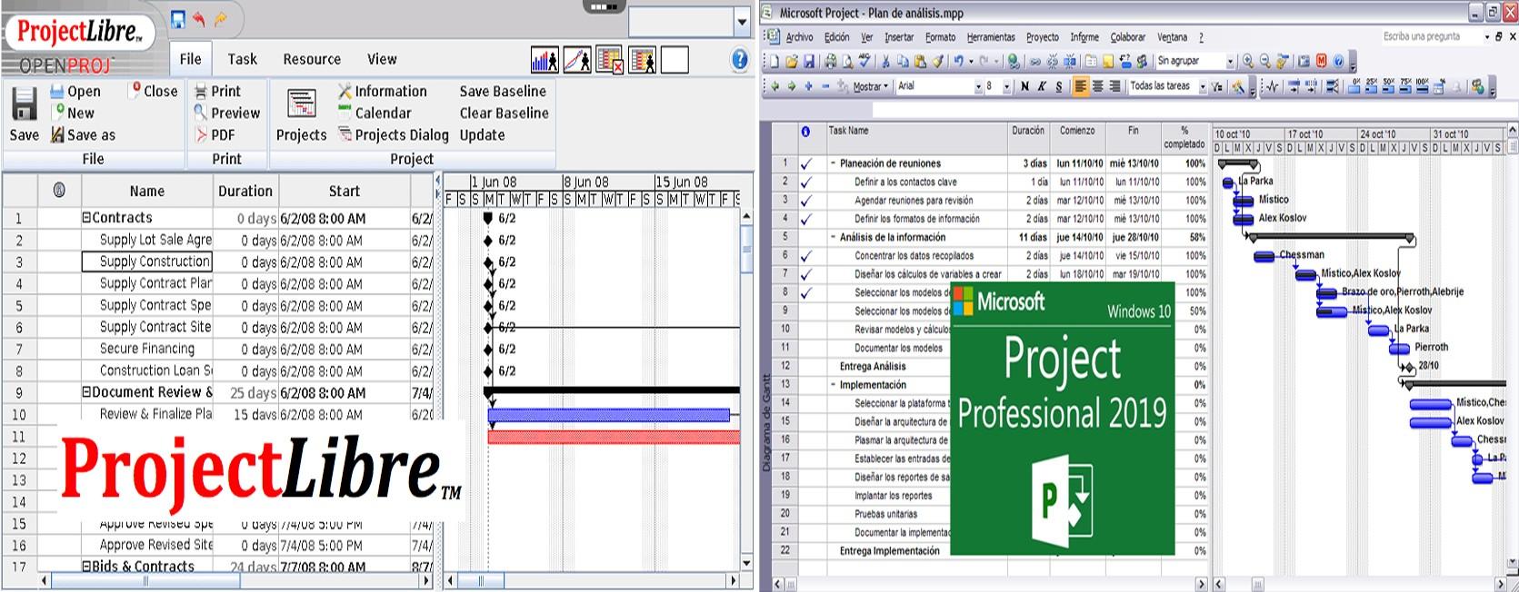Collapse Planeación de reuniones summary task
The height and width of the screenshot is (592, 1519).
833,164
